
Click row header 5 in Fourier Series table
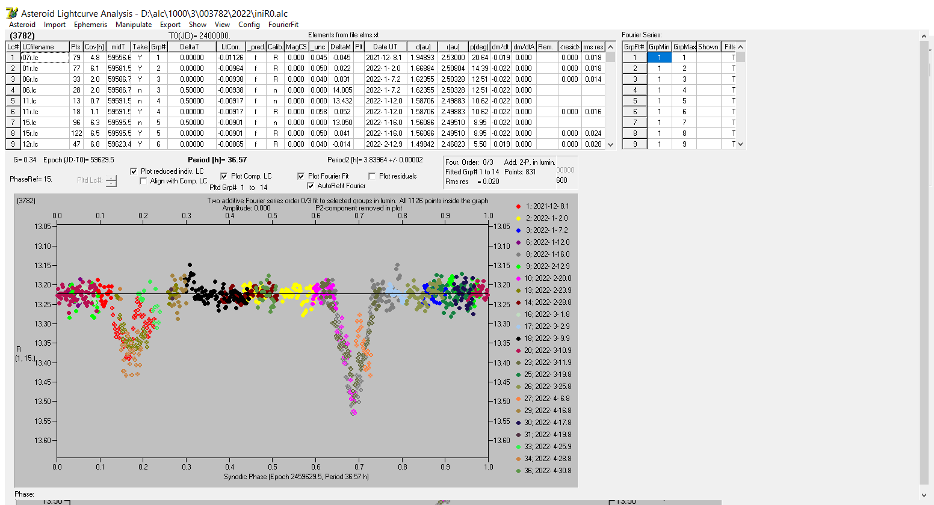click(x=634, y=101)
